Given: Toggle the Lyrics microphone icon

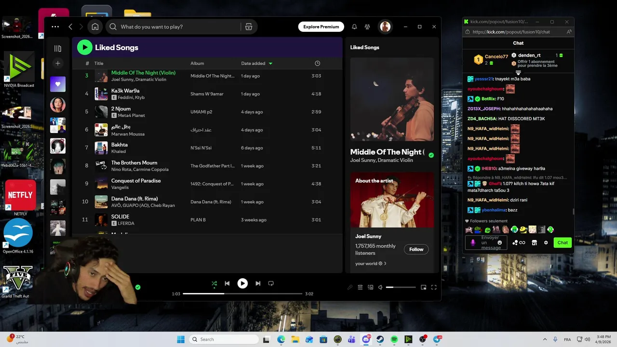Looking at the screenshot, I should [x=350, y=287].
